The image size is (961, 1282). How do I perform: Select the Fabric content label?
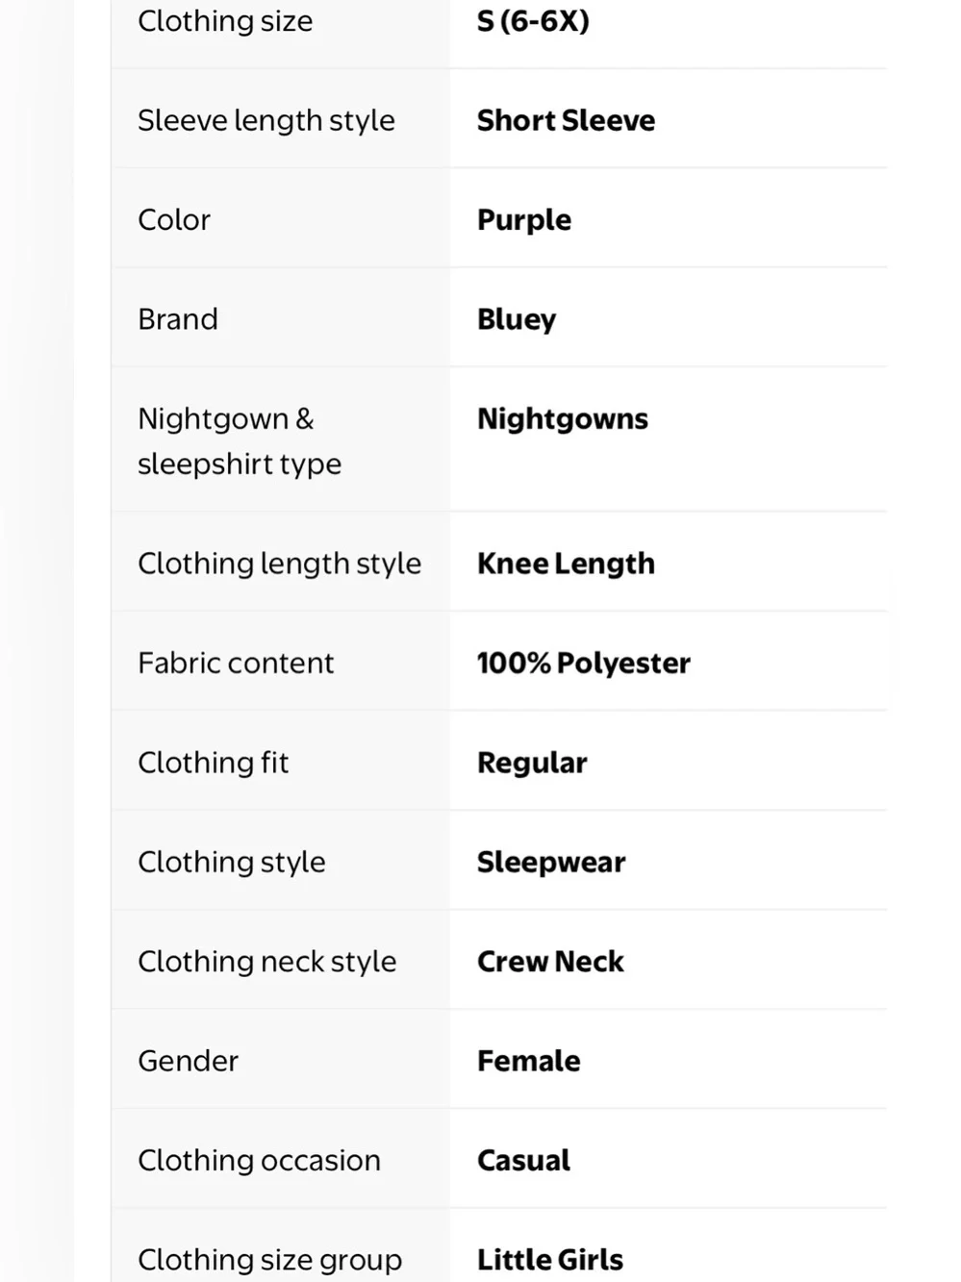(236, 664)
